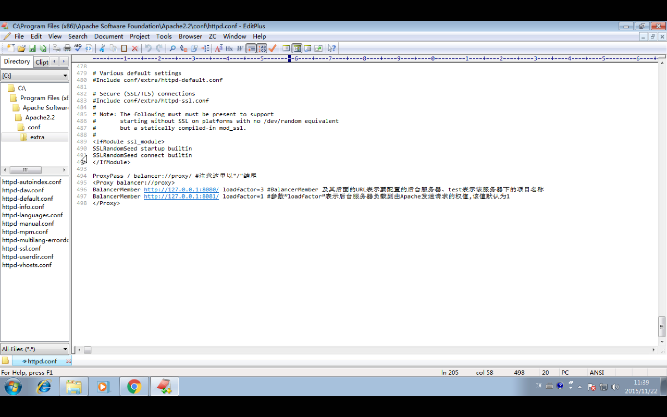Image resolution: width=667 pixels, height=417 pixels.
Task: Toggle the Auto Indent toolbar button
Action: [251, 48]
